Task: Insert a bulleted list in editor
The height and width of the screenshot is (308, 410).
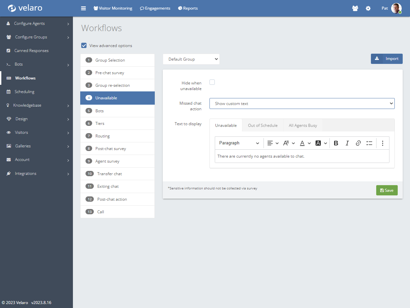Action: [x=369, y=143]
